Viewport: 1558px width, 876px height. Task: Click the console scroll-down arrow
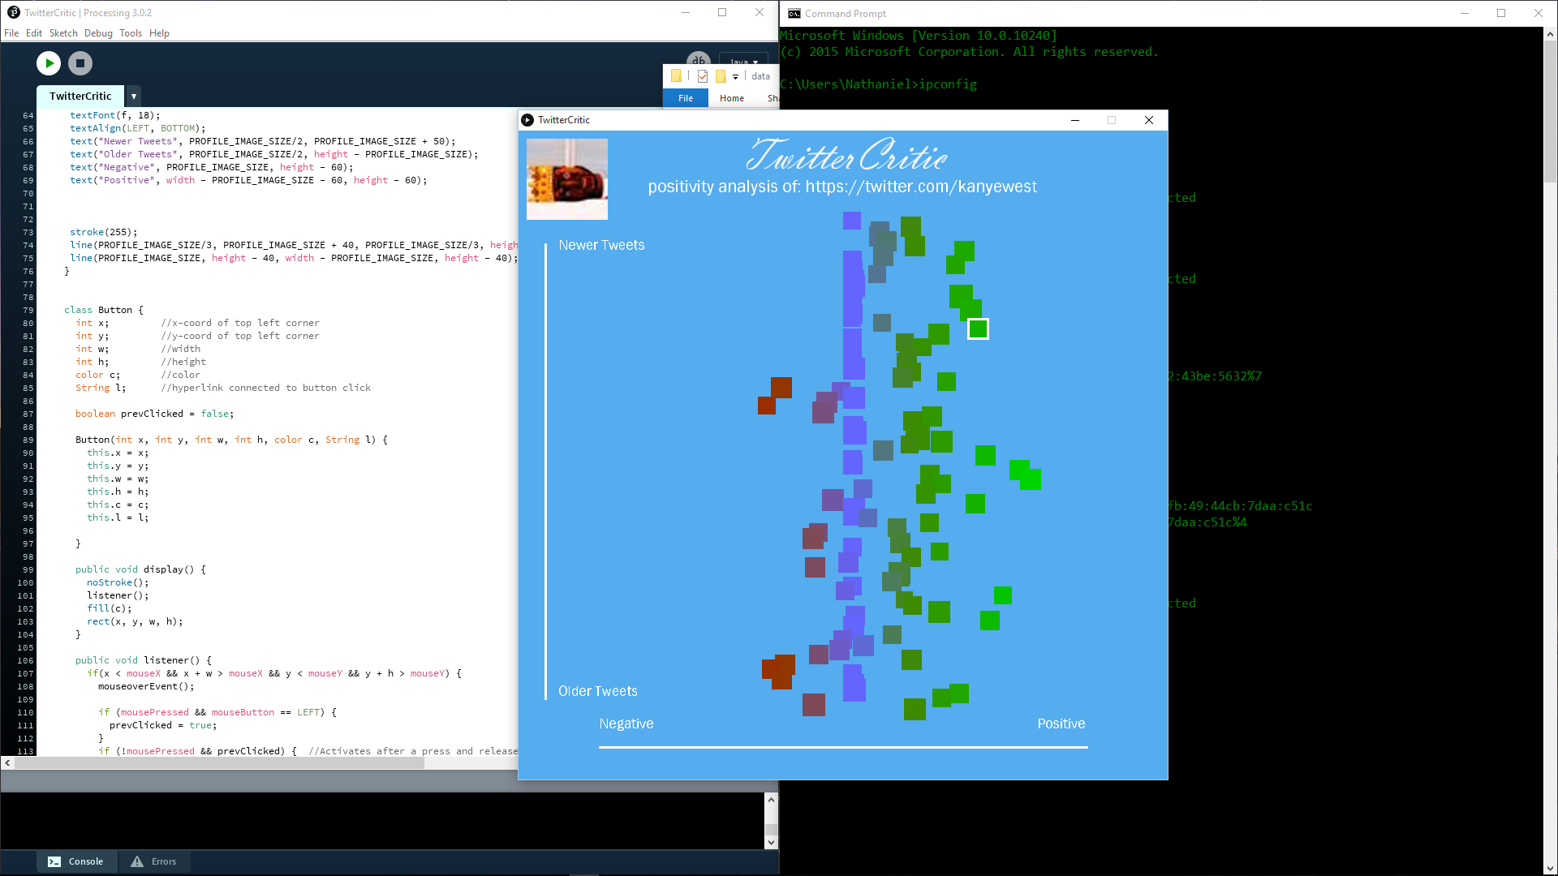point(771,843)
